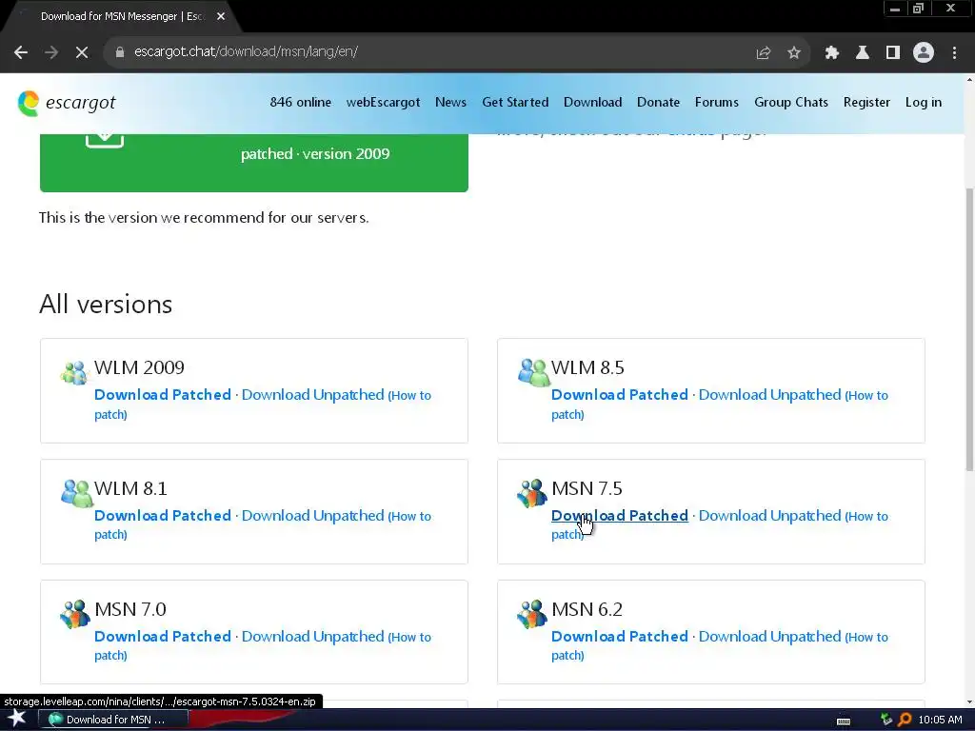The image size is (975, 731).
Task: Select the Download for MSN Messenger tab
Action: point(122,17)
